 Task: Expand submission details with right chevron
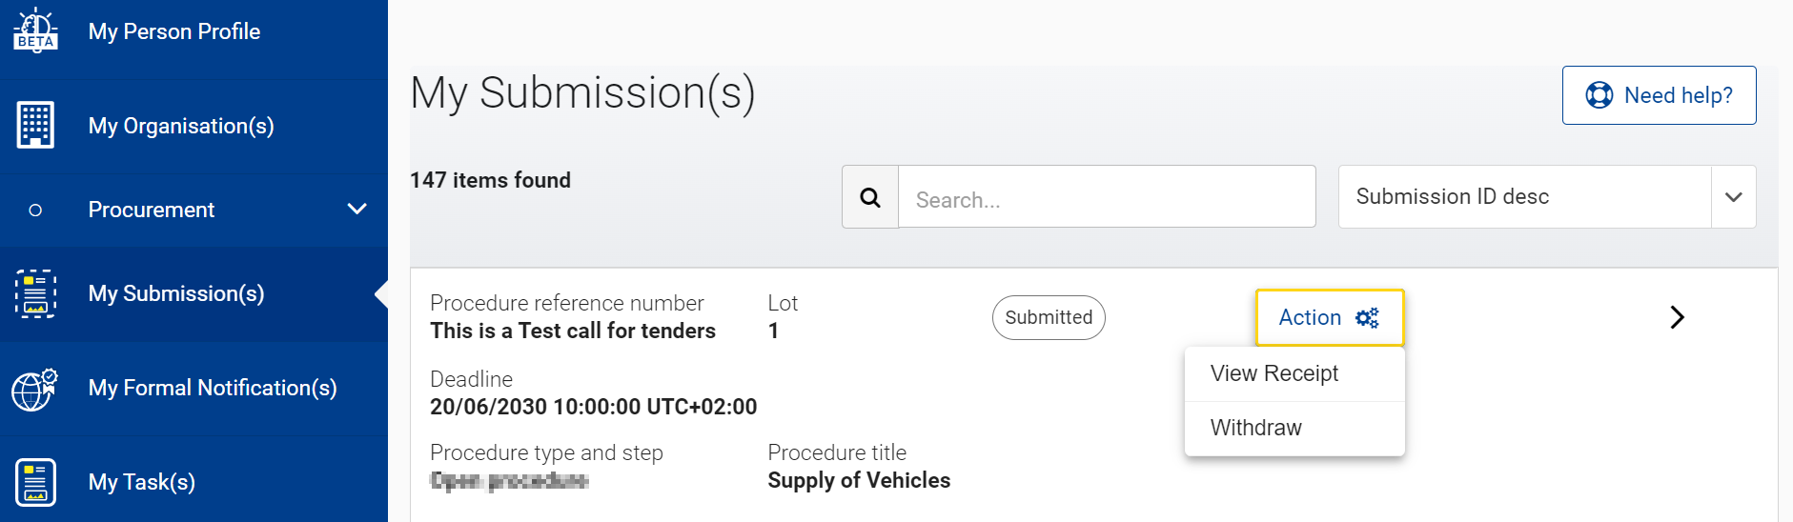click(1678, 317)
